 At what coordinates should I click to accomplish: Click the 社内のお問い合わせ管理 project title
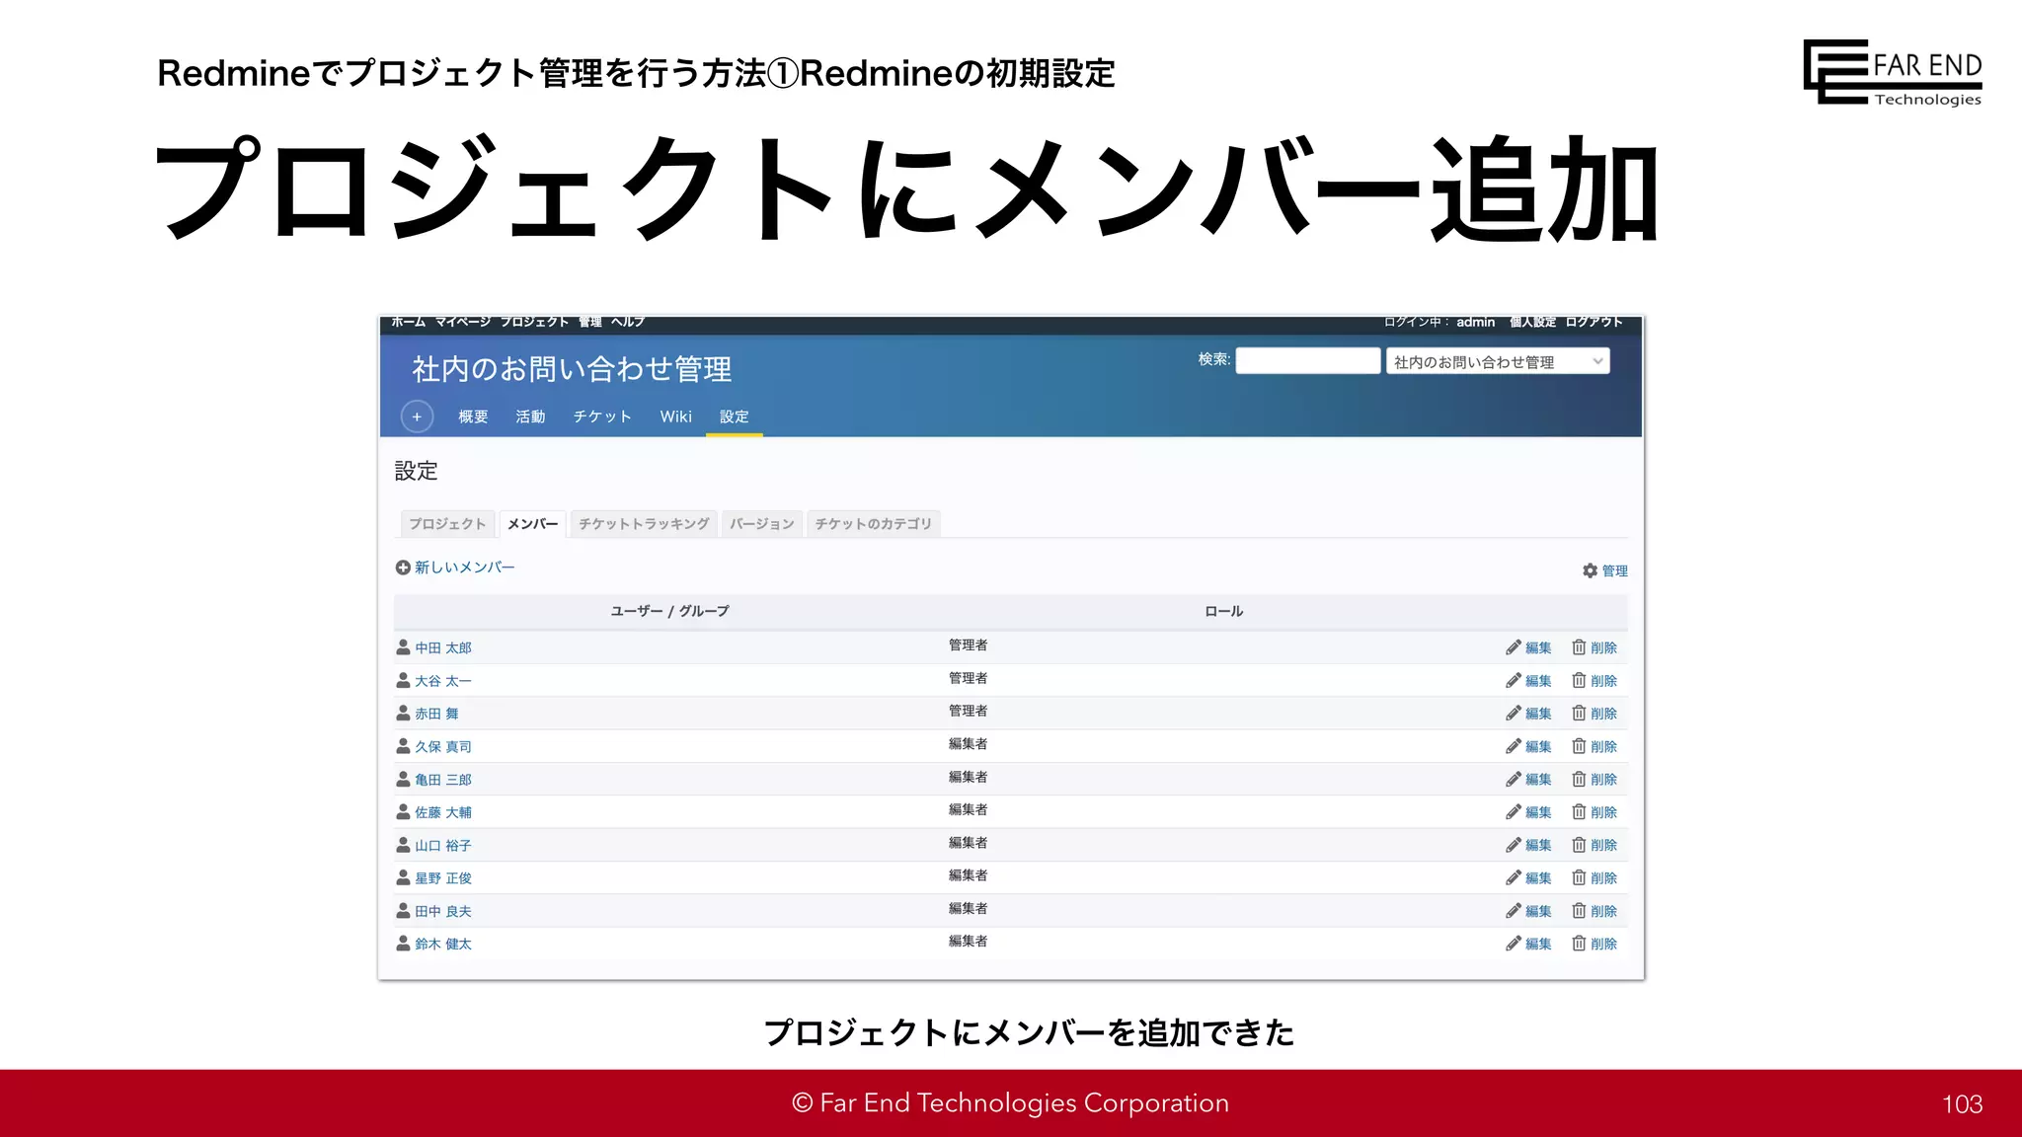572,369
